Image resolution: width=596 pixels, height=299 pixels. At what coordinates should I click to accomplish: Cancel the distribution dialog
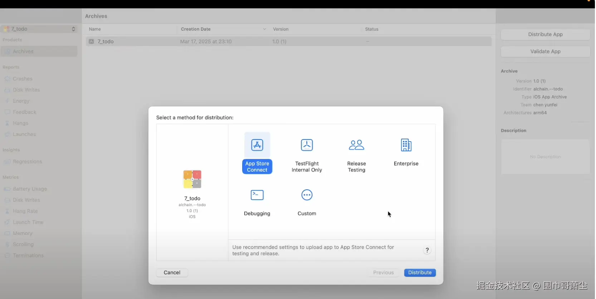point(172,273)
